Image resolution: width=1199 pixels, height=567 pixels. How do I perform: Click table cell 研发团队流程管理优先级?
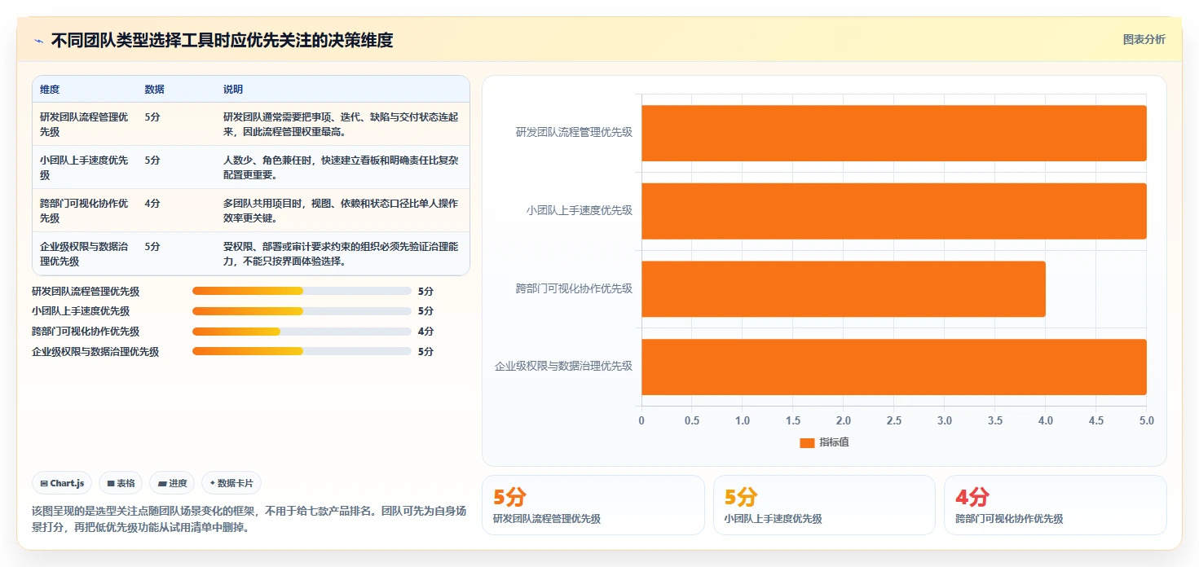(x=85, y=124)
